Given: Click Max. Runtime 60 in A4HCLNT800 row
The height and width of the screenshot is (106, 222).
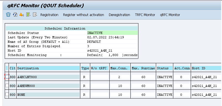Looking at the screenshot, I should tap(143, 77).
